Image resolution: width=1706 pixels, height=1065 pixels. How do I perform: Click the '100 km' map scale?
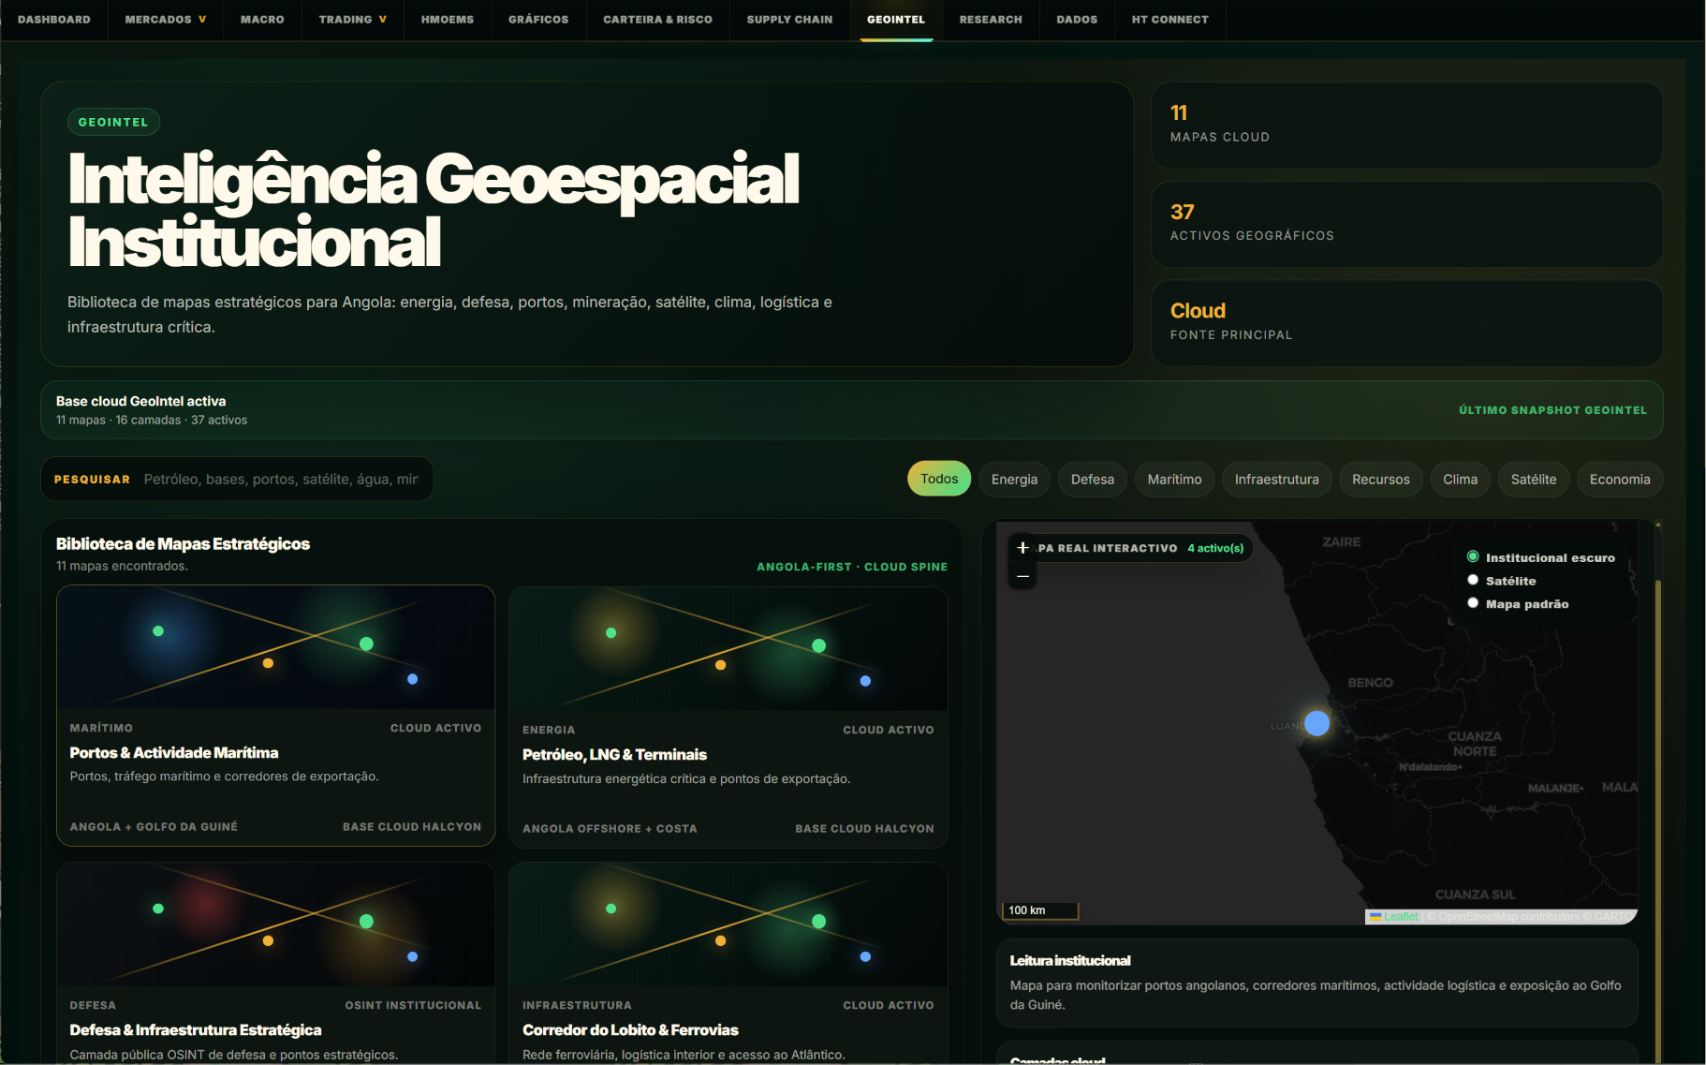pos(1041,910)
